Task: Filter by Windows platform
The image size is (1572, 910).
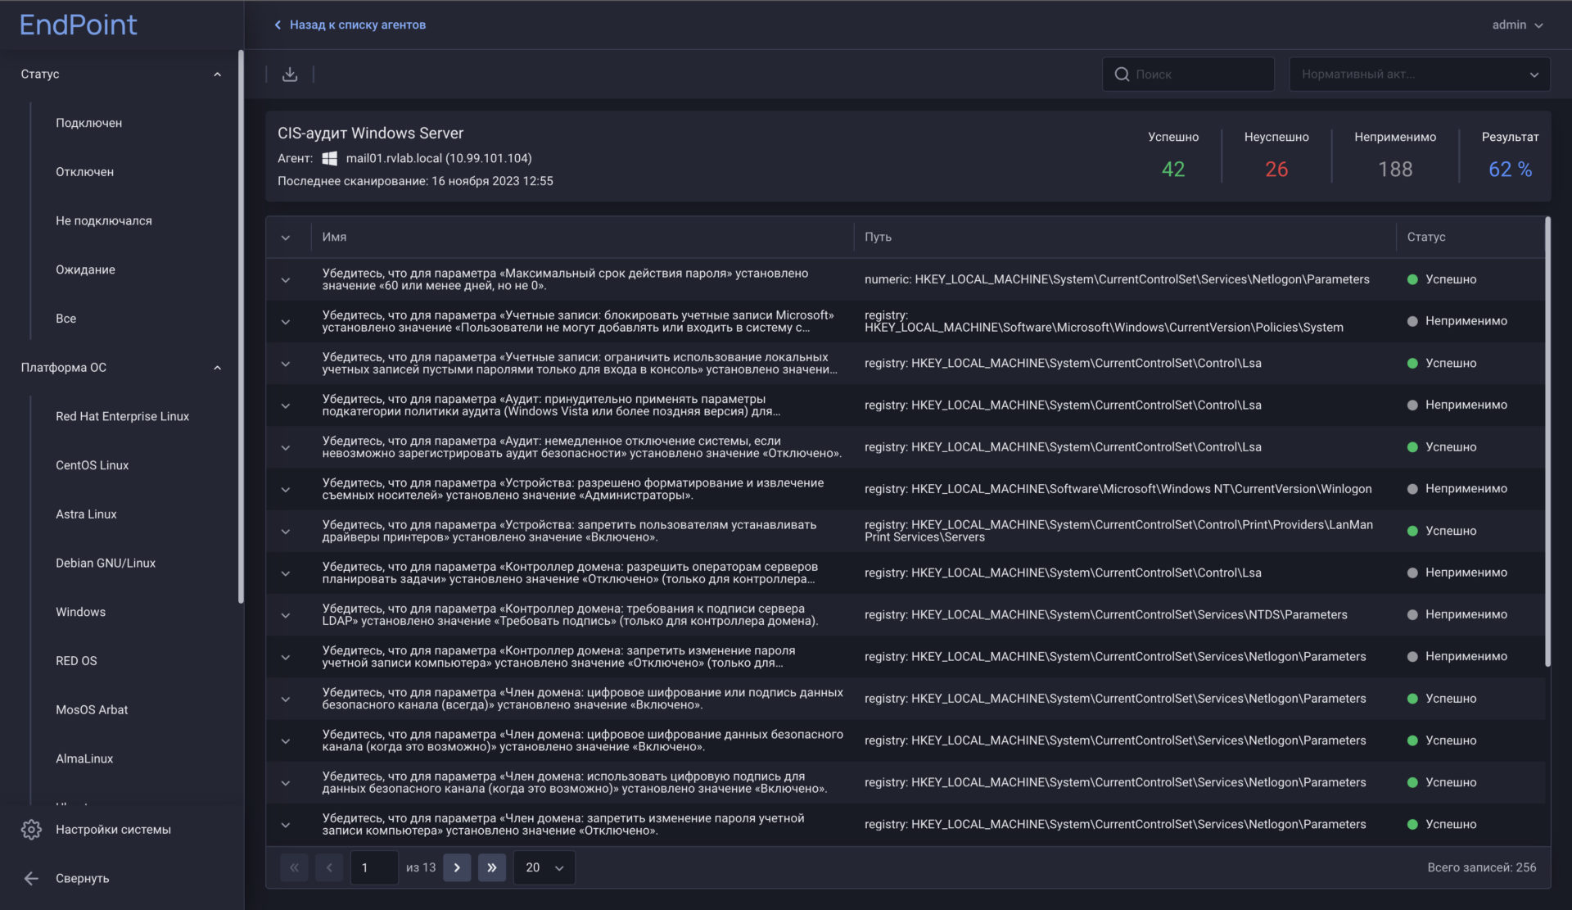Action: (80, 612)
